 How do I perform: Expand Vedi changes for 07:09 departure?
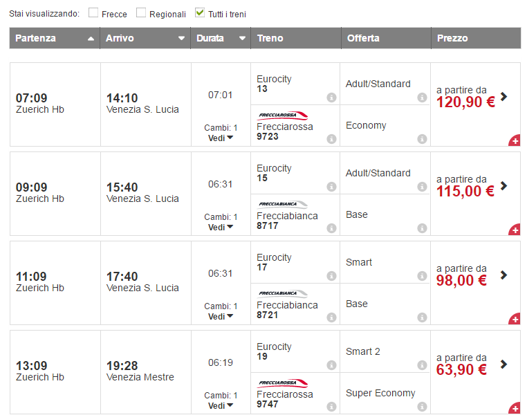(221, 138)
